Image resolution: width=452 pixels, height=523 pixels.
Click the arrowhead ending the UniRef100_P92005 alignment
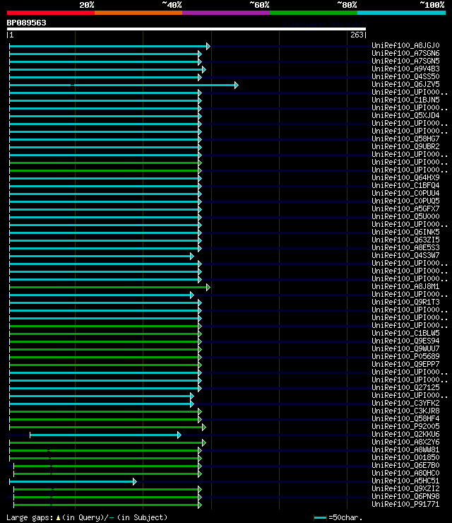pyautogui.click(x=204, y=428)
